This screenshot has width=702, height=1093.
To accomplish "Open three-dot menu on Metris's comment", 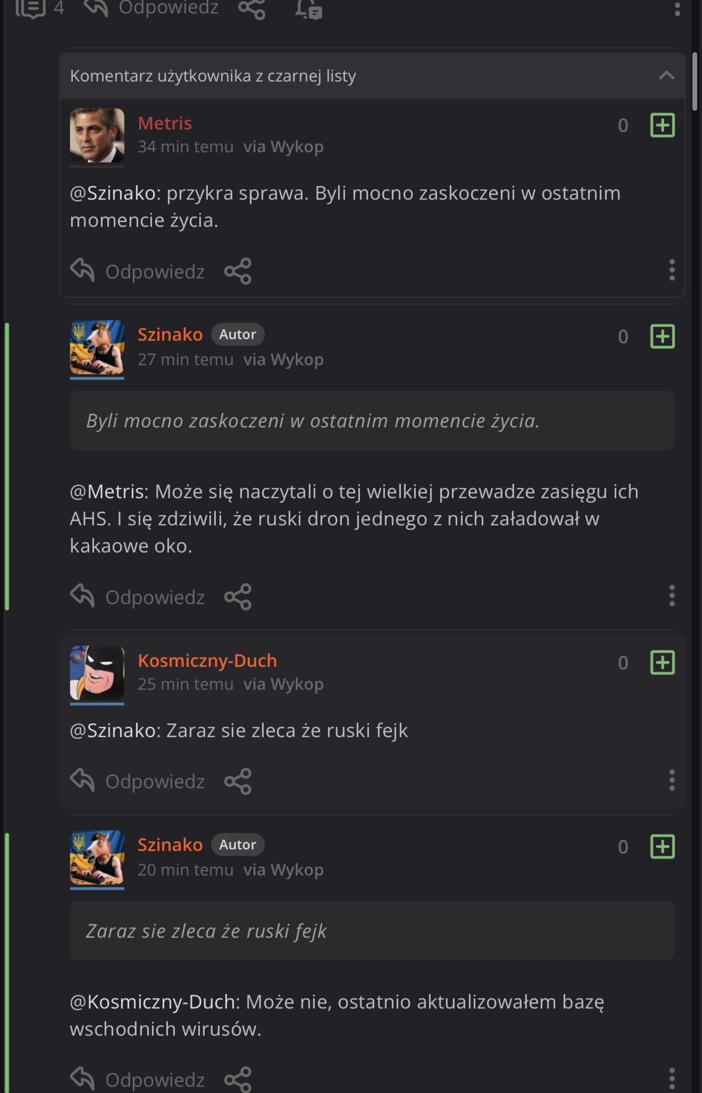I will (672, 270).
